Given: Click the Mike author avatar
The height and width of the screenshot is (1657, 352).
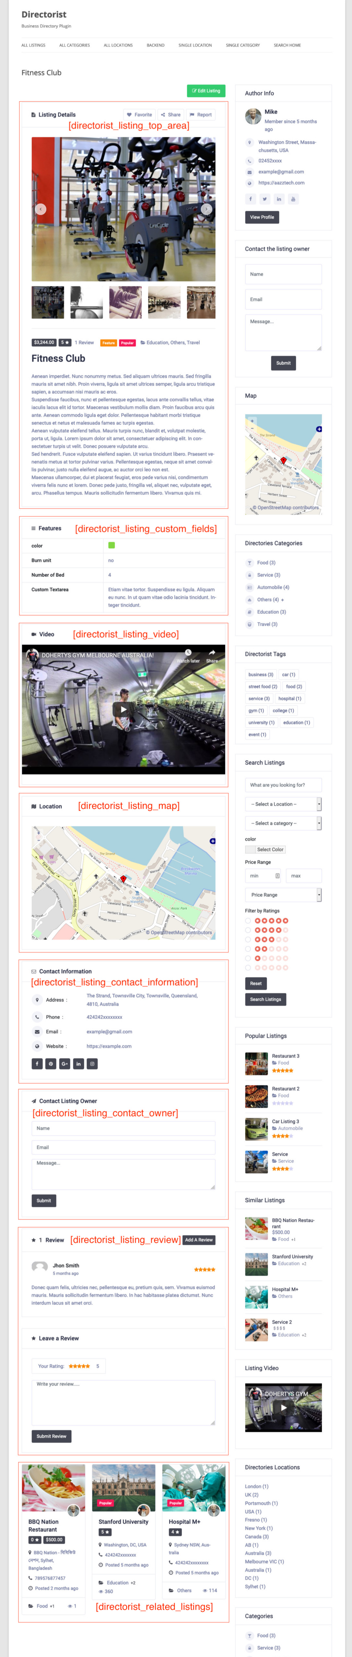Looking at the screenshot, I should [x=253, y=116].
